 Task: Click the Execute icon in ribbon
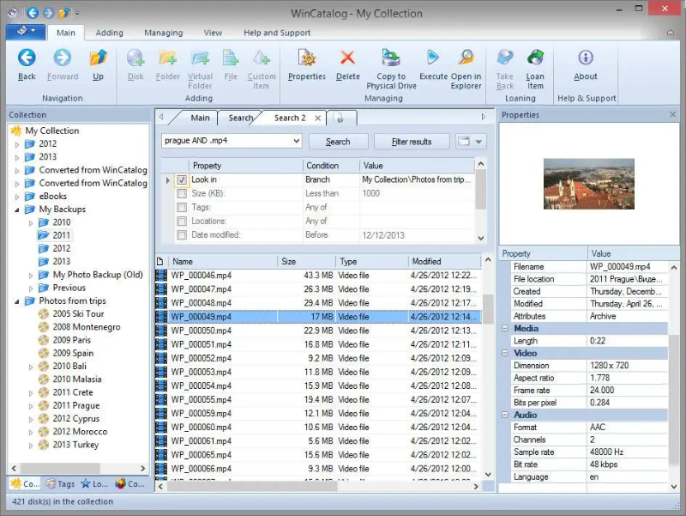433,59
